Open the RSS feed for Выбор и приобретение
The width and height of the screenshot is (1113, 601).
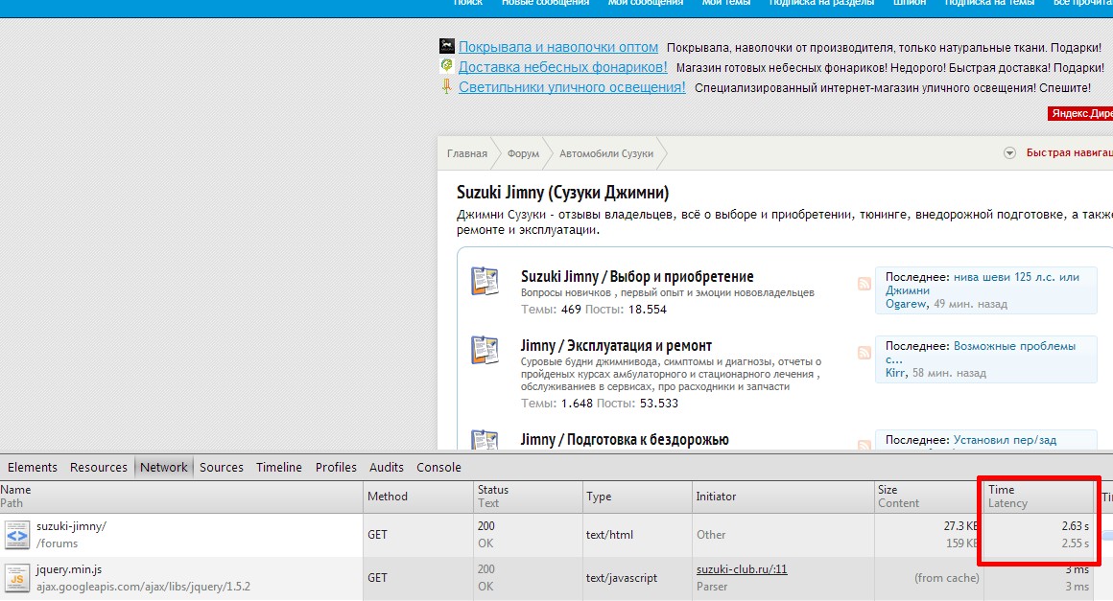pos(864,284)
